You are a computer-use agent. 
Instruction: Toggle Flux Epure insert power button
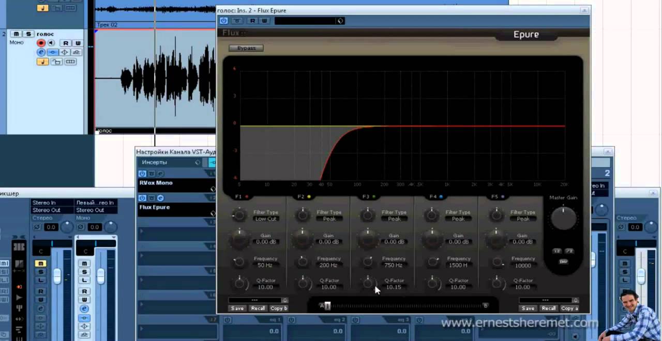[x=142, y=198]
